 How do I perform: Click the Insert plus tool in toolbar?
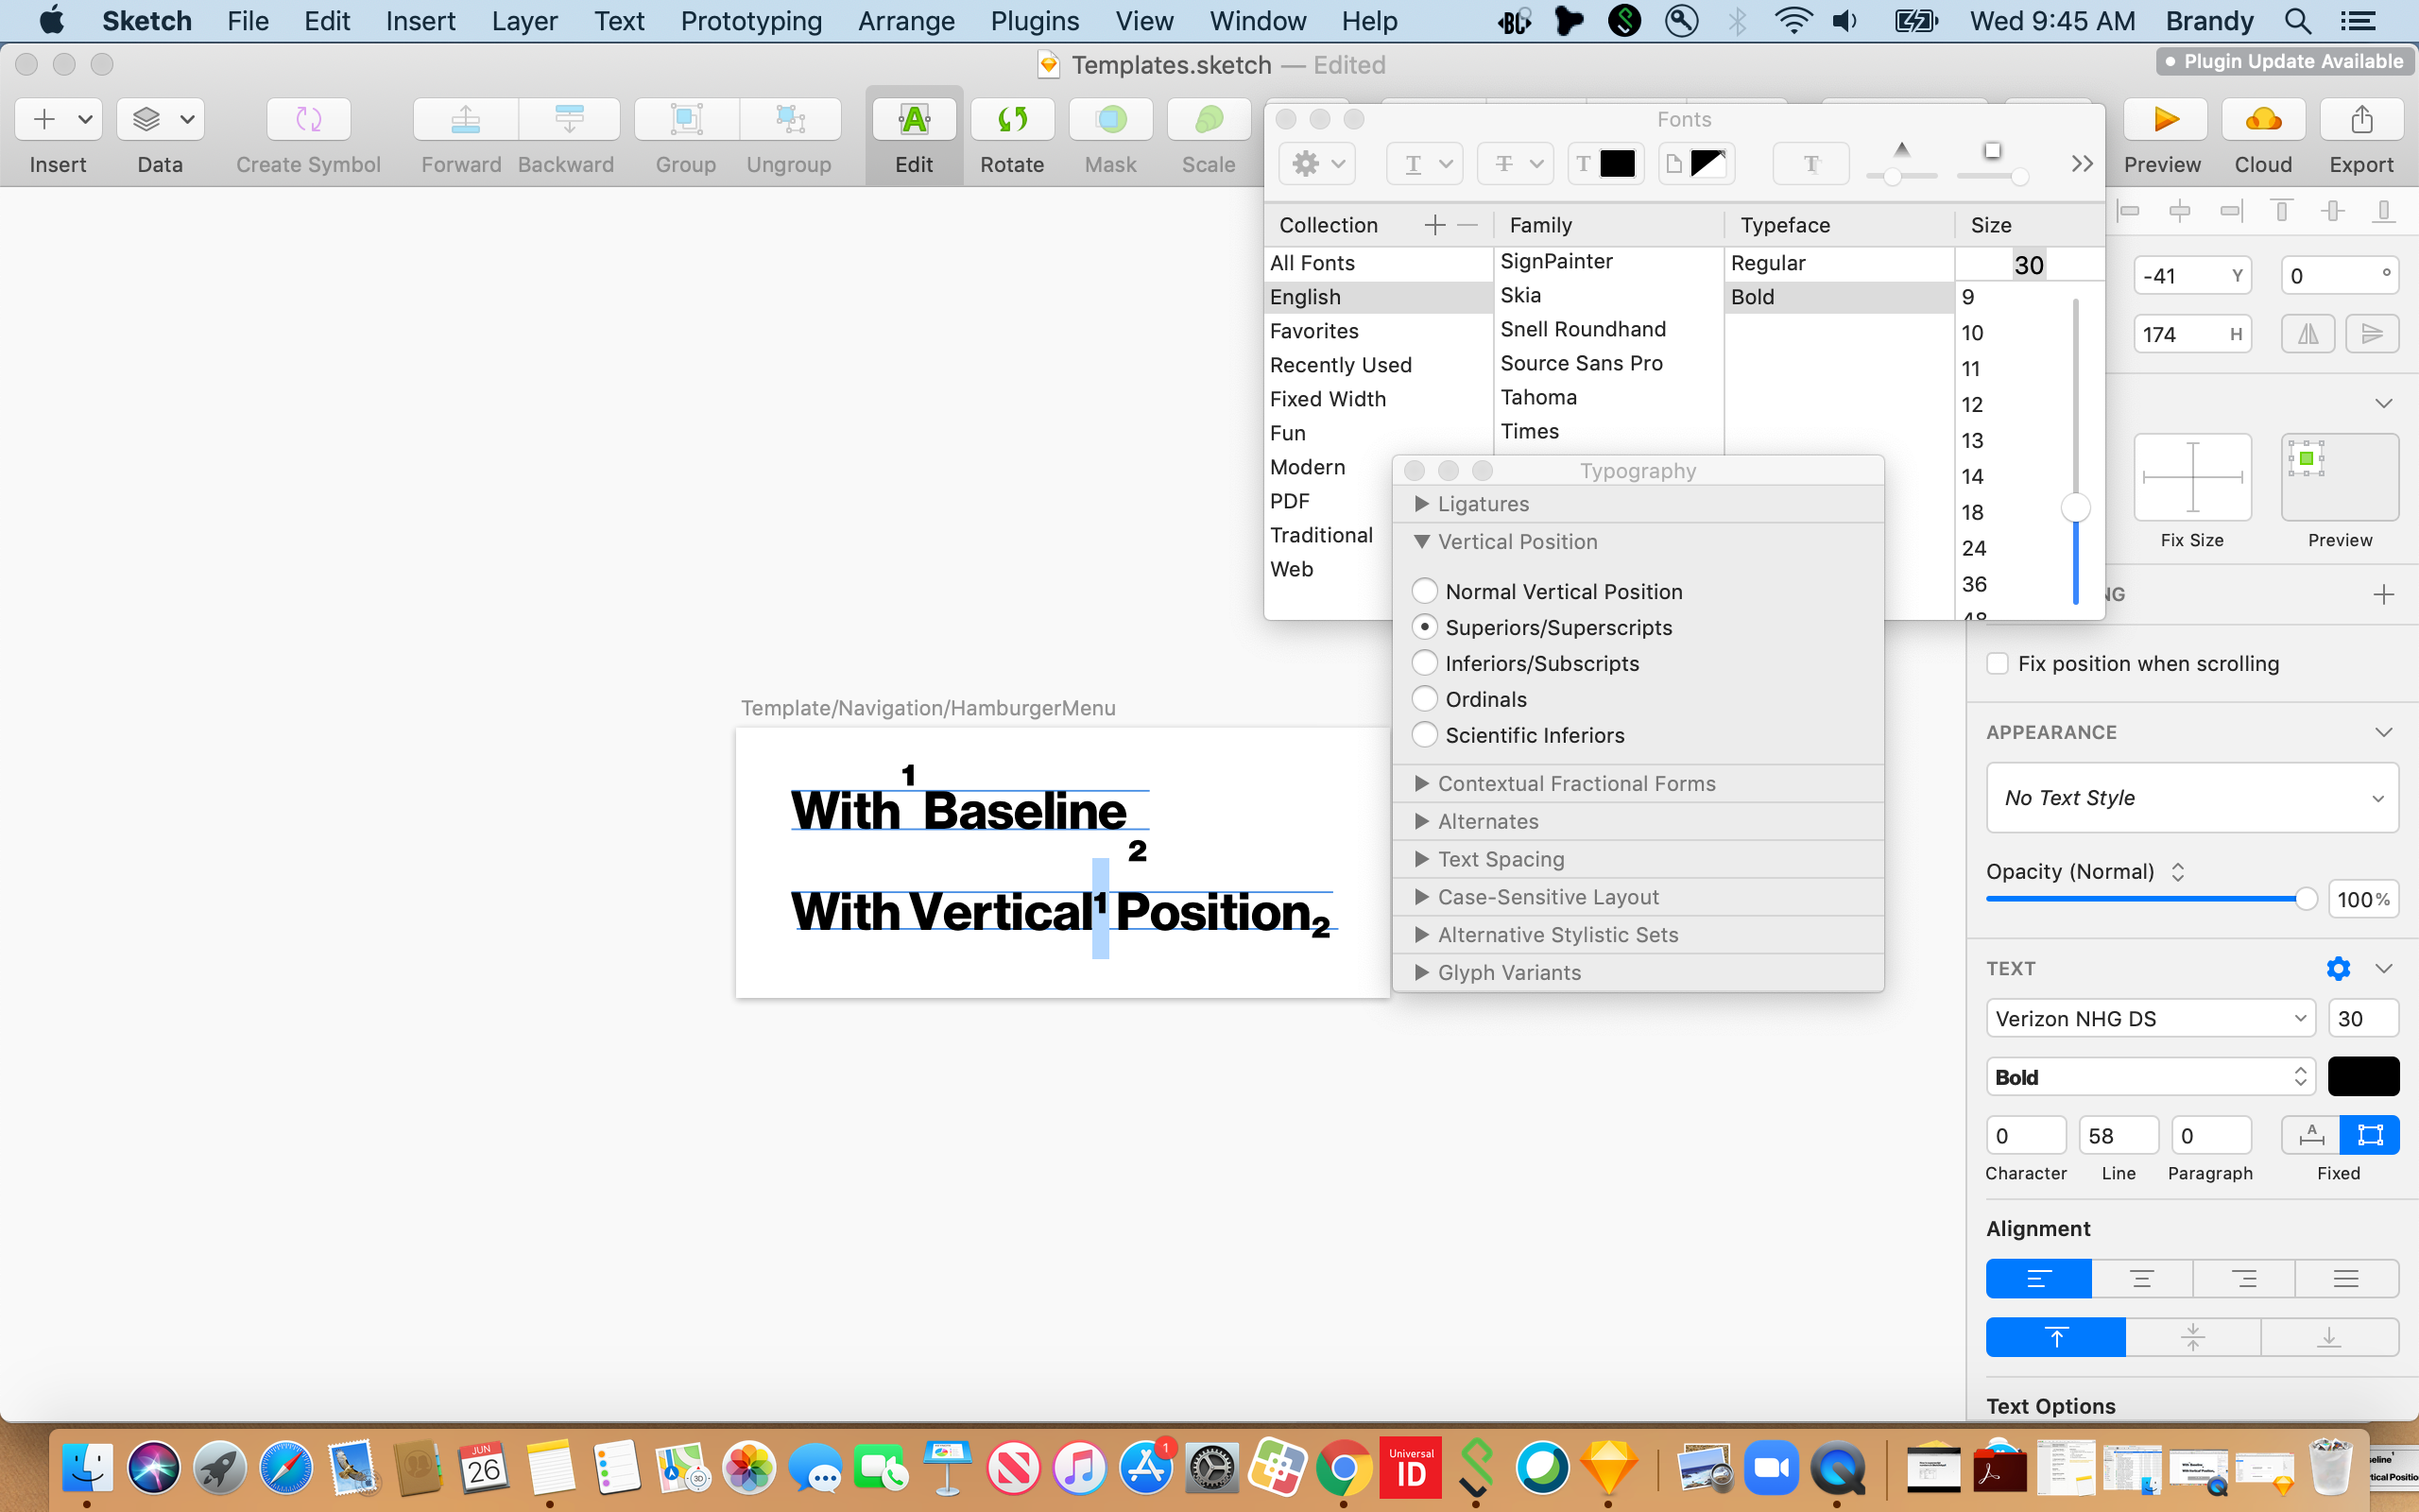pyautogui.click(x=58, y=120)
